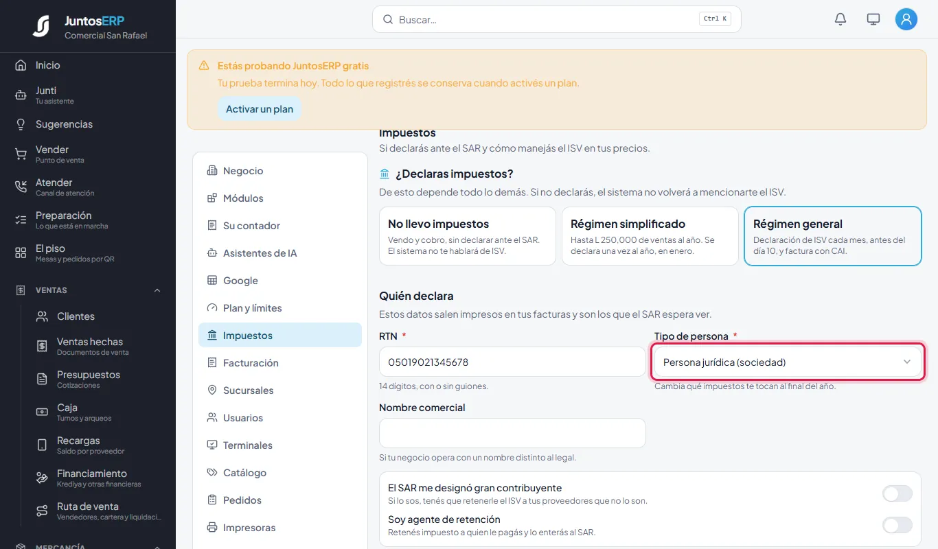Click the Junti assistant robot icon
The width and height of the screenshot is (938, 549).
pyautogui.click(x=21, y=95)
